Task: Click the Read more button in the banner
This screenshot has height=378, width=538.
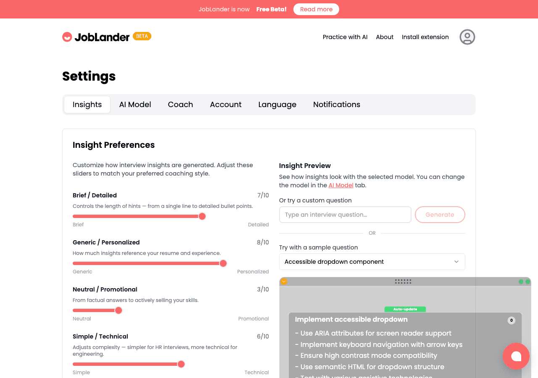Action: click(316, 9)
